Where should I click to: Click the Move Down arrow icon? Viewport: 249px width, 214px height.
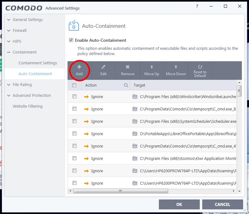pos(176,67)
